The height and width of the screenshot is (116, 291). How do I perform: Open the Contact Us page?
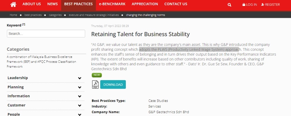click(x=176, y=4)
